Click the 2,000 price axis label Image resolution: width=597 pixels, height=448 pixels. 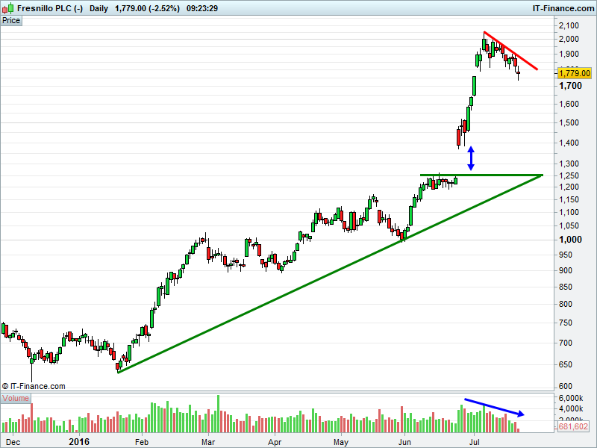[x=569, y=39]
